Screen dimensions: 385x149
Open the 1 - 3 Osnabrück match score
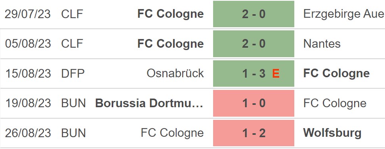pyautogui.click(x=253, y=74)
